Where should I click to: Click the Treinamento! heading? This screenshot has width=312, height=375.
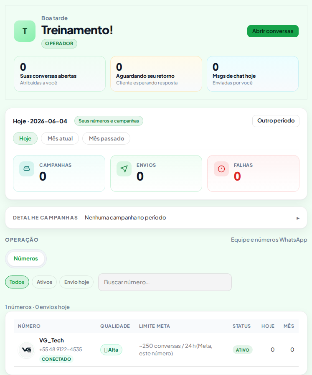77,30
